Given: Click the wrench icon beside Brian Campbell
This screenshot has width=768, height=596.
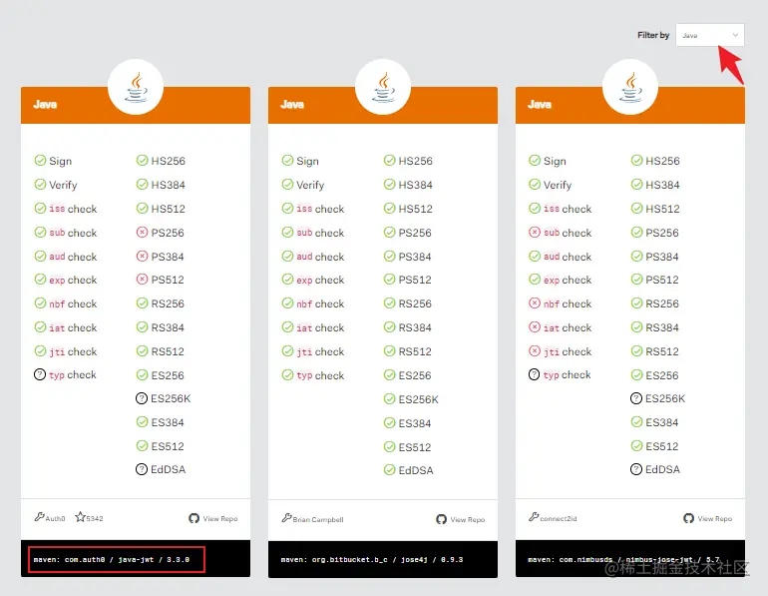Looking at the screenshot, I should 286,517.
